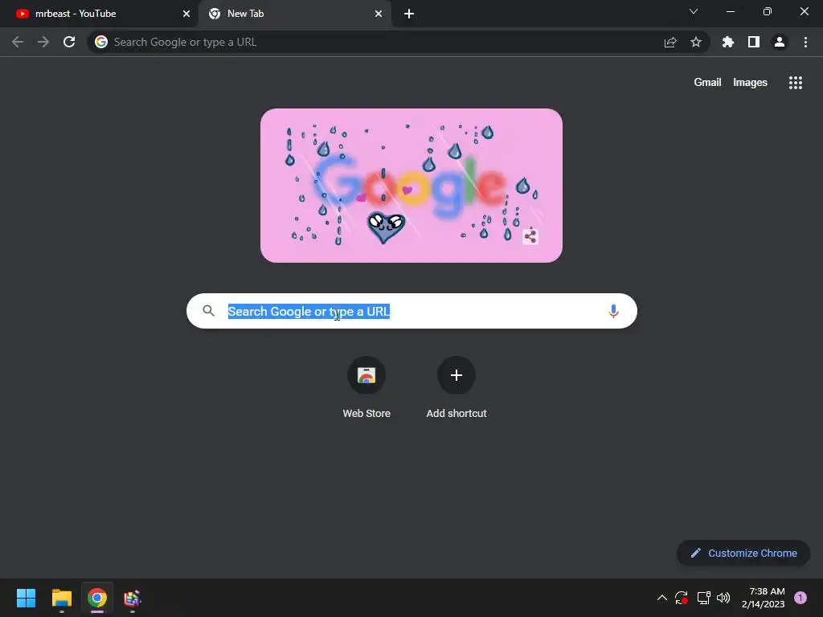Screen dimensions: 823x617
Task: Click the YouTube favicon on the first tab
Action: coord(22,14)
